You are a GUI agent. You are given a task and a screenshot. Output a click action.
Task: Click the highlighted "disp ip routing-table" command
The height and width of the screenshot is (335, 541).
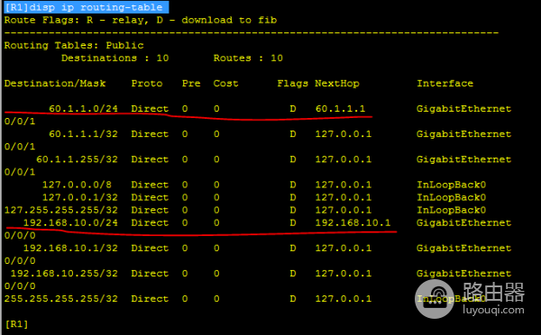pyautogui.click(x=87, y=7)
